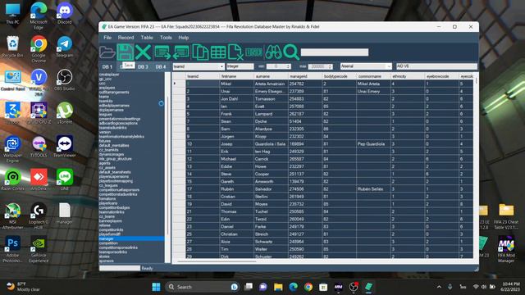
Task: Open the MSI Afterburner desktop shortcut
Action: (13, 216)
